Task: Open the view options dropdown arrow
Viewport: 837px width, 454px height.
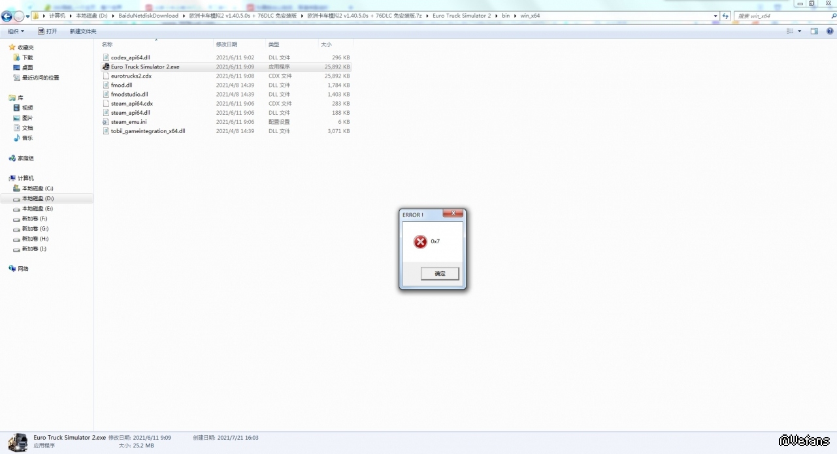Action: click(801, 31)
